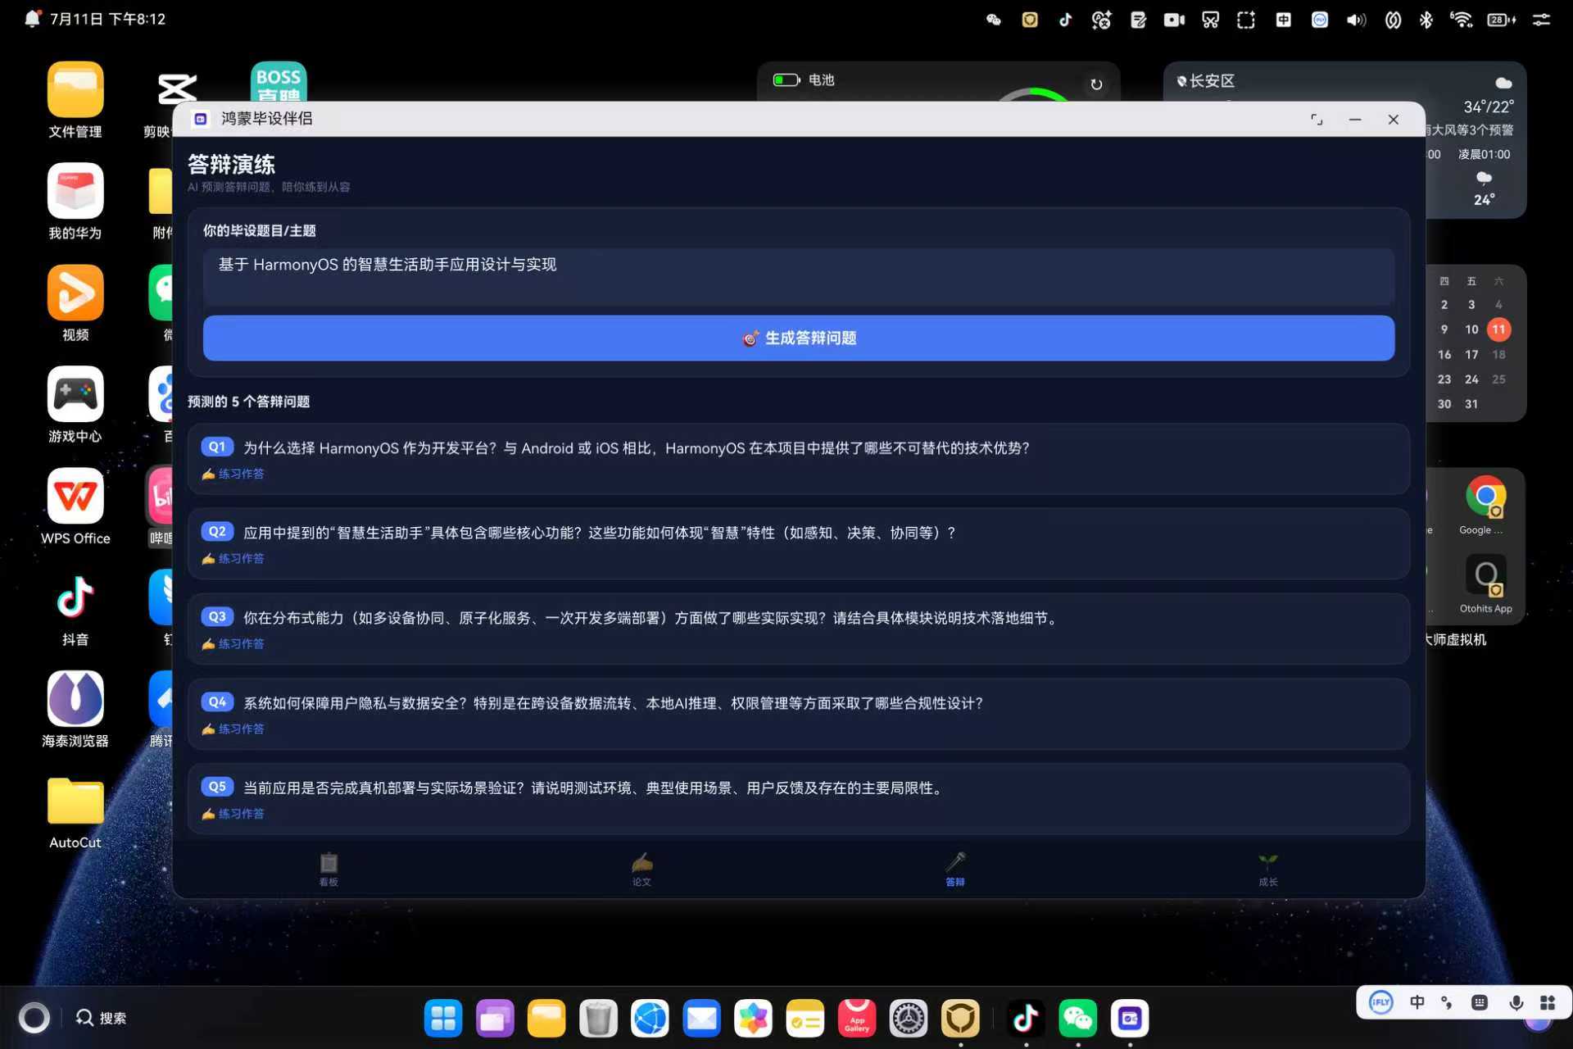Open WeChat in the dock
Image resolution: width=1573 pixels, height=1049 pixels.
tap(1077, 1019)
